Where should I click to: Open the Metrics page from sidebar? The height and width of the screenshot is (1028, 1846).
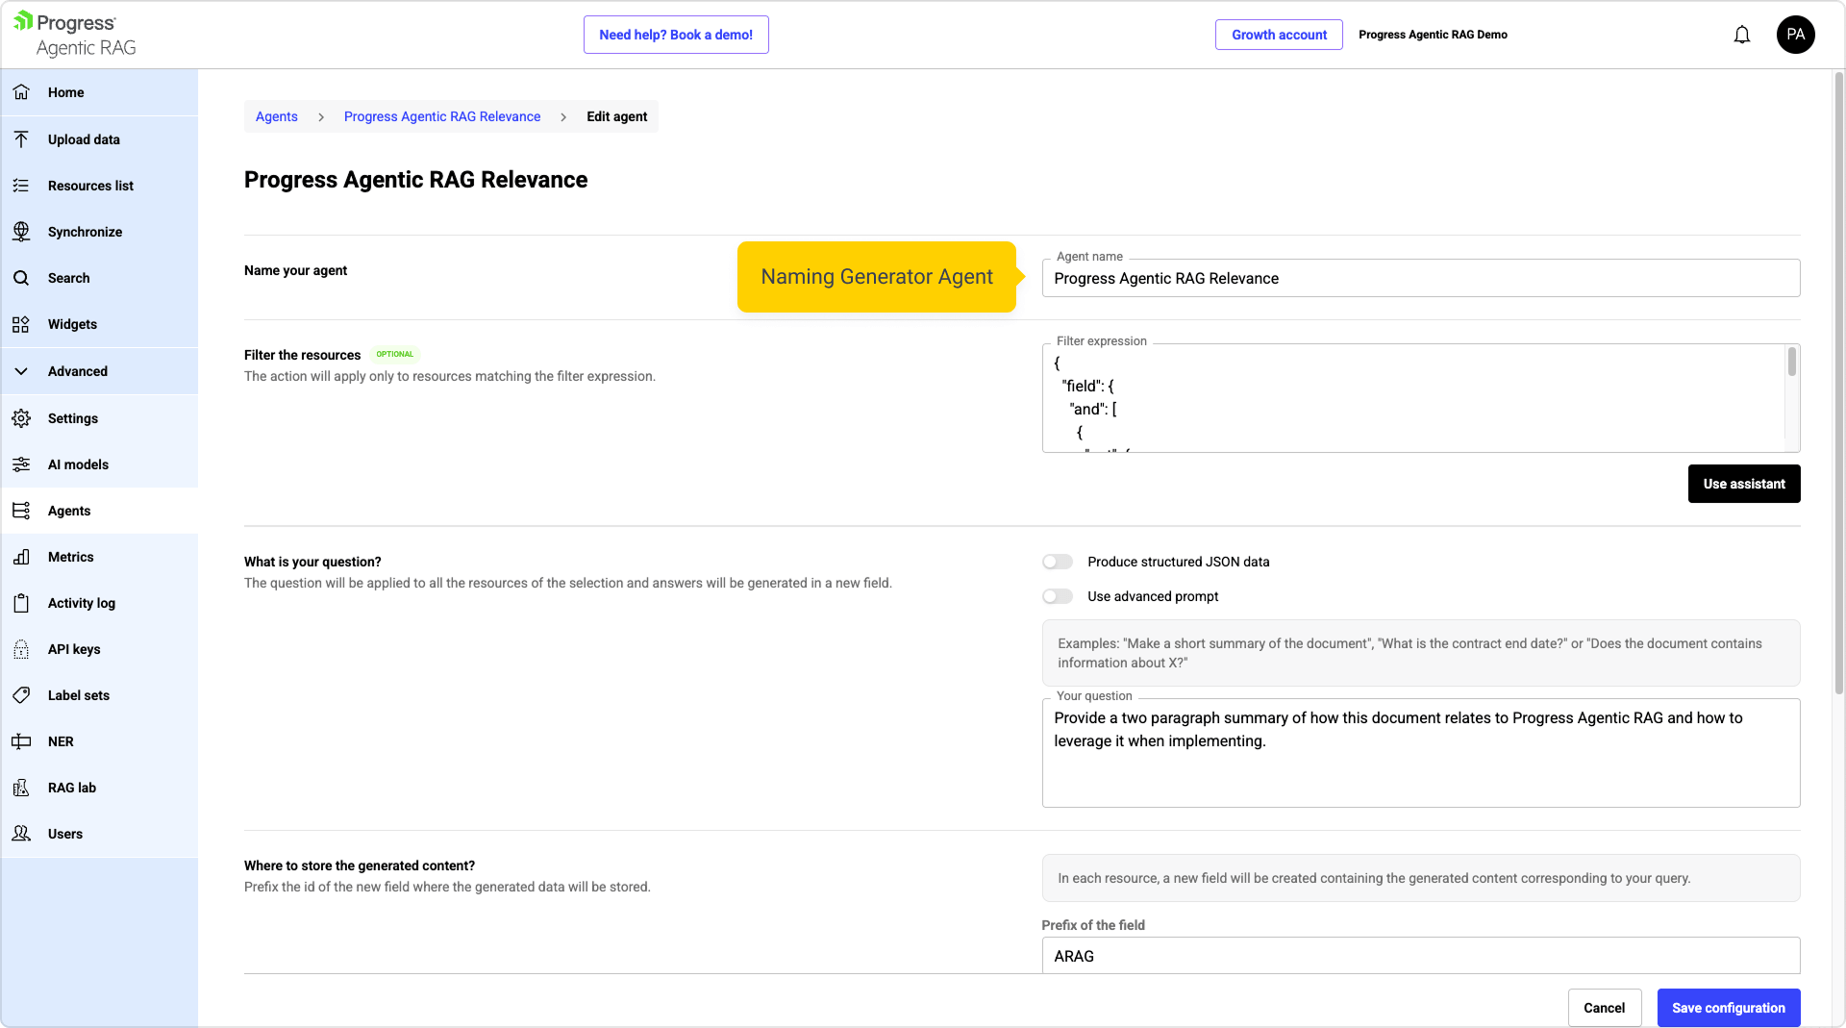pyautogui.click(x=70, y=557)
